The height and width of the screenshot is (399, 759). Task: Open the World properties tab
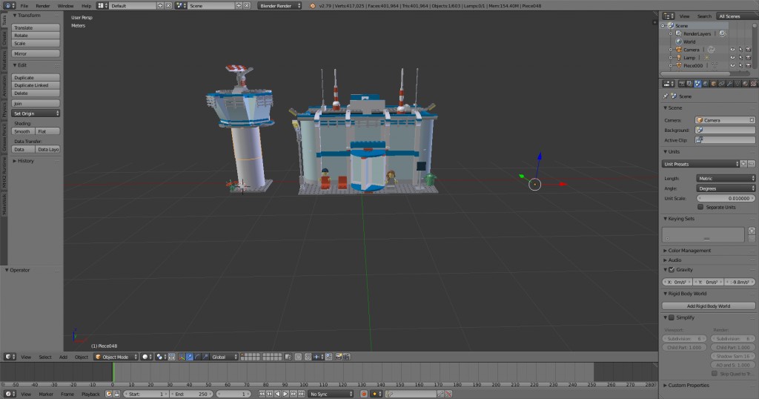pos(706,84)
